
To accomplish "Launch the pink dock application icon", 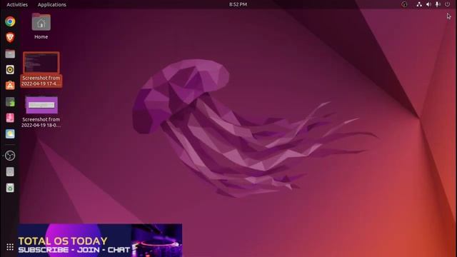I will (x=10, y=118).
